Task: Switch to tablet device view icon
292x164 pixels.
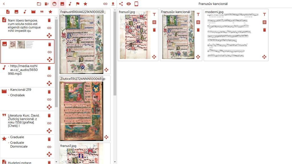Action: click(x=136, y=4)
